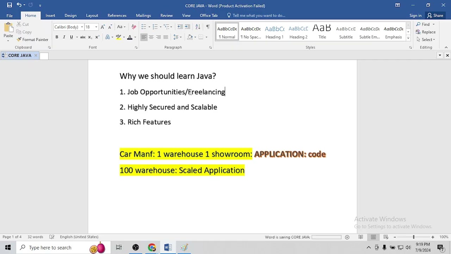
Task: Click the Copy command
Action: pos(24,32)
